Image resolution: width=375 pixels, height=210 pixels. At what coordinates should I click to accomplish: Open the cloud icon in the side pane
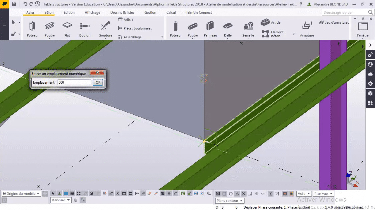tap(370, 74)
